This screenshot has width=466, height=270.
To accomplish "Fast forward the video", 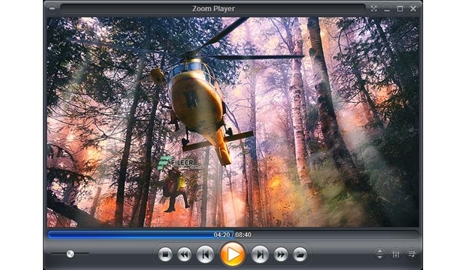I will [281, 254].
